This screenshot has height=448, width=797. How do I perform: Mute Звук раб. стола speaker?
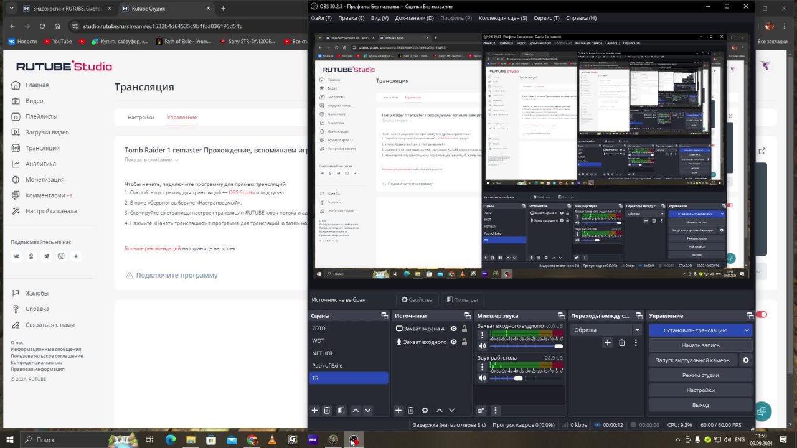[x=482, y=378]
